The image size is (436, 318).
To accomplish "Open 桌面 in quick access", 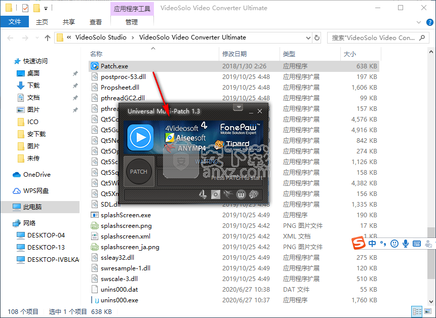I will (x=33, y=73).
